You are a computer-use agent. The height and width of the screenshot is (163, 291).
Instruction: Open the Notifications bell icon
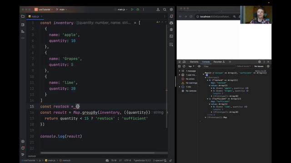(x=171, y=16)
